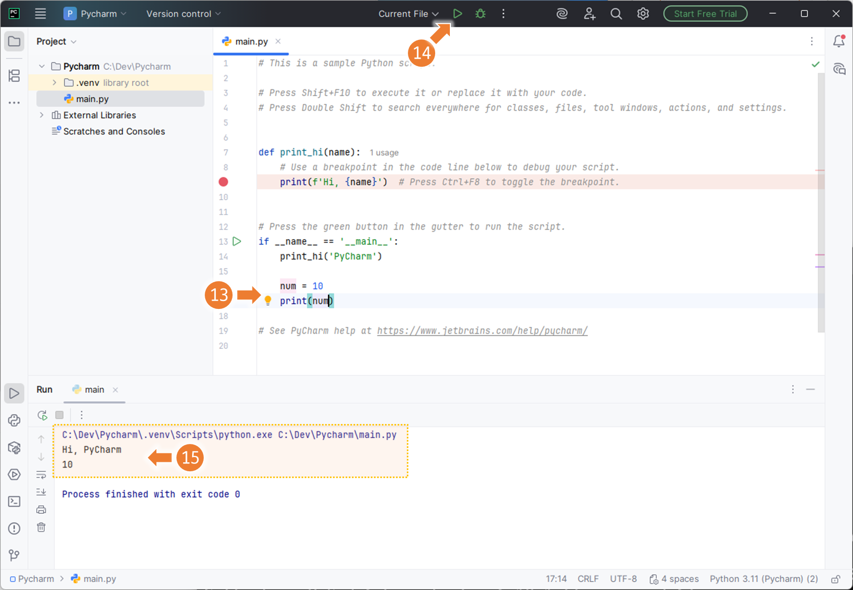Collapse the Pycharm root folder

click(41, 66)
